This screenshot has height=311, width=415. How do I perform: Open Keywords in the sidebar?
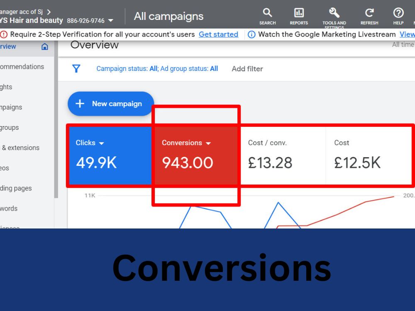9,209
